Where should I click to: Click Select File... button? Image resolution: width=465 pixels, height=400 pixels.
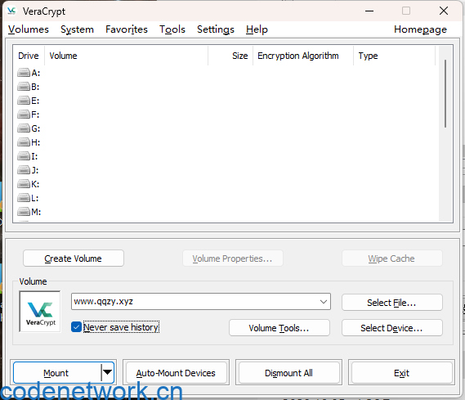click(x=391, y=303)
